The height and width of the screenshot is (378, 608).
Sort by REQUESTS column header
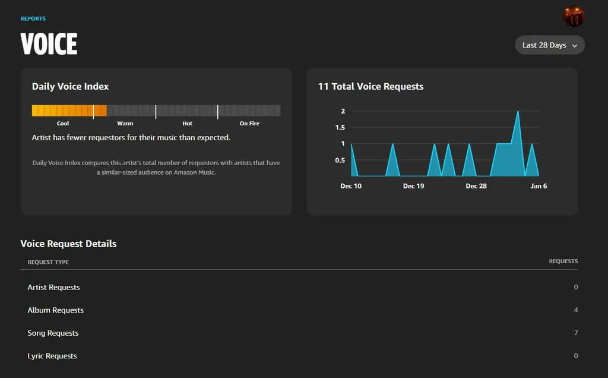pos(563,262)
